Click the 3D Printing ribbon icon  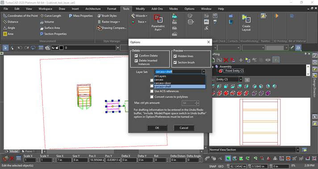click(x=276, y=16)
